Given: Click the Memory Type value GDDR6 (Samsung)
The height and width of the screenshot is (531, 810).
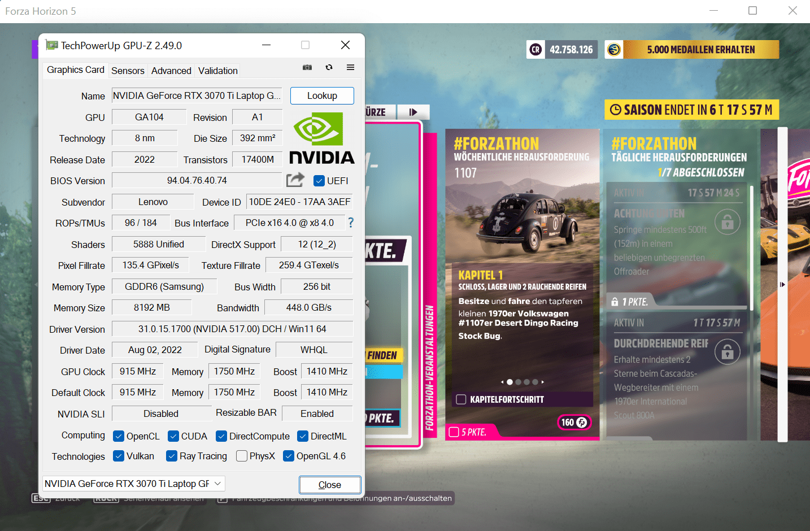Looking at the screenshot, I should tap(164, 286).
